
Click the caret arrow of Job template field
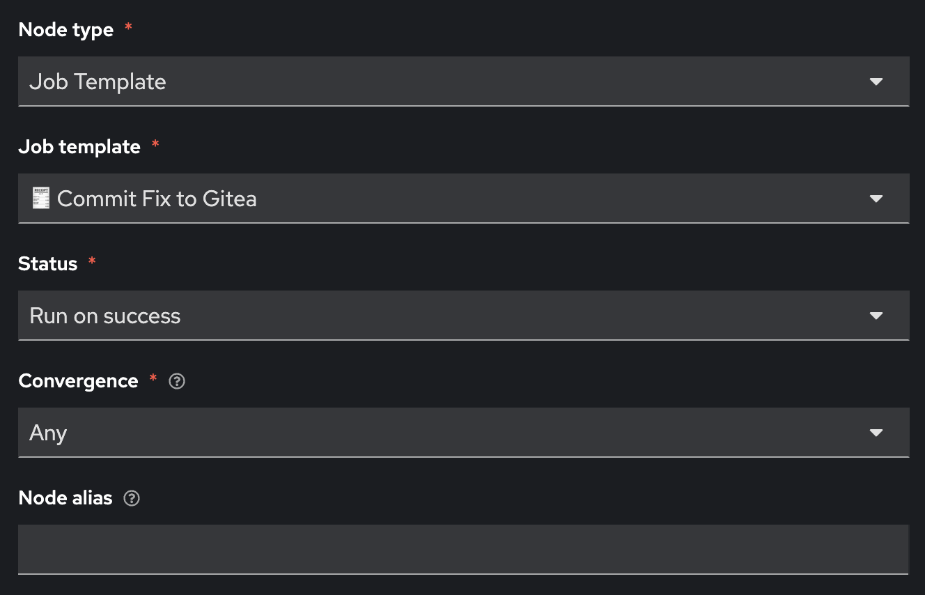click(x=876, y=199)
